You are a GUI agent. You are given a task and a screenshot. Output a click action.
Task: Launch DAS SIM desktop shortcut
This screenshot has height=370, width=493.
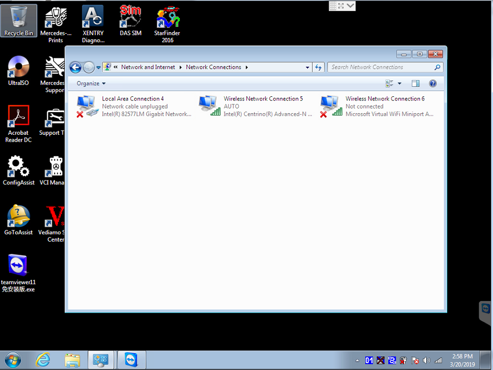click(130, 21)
